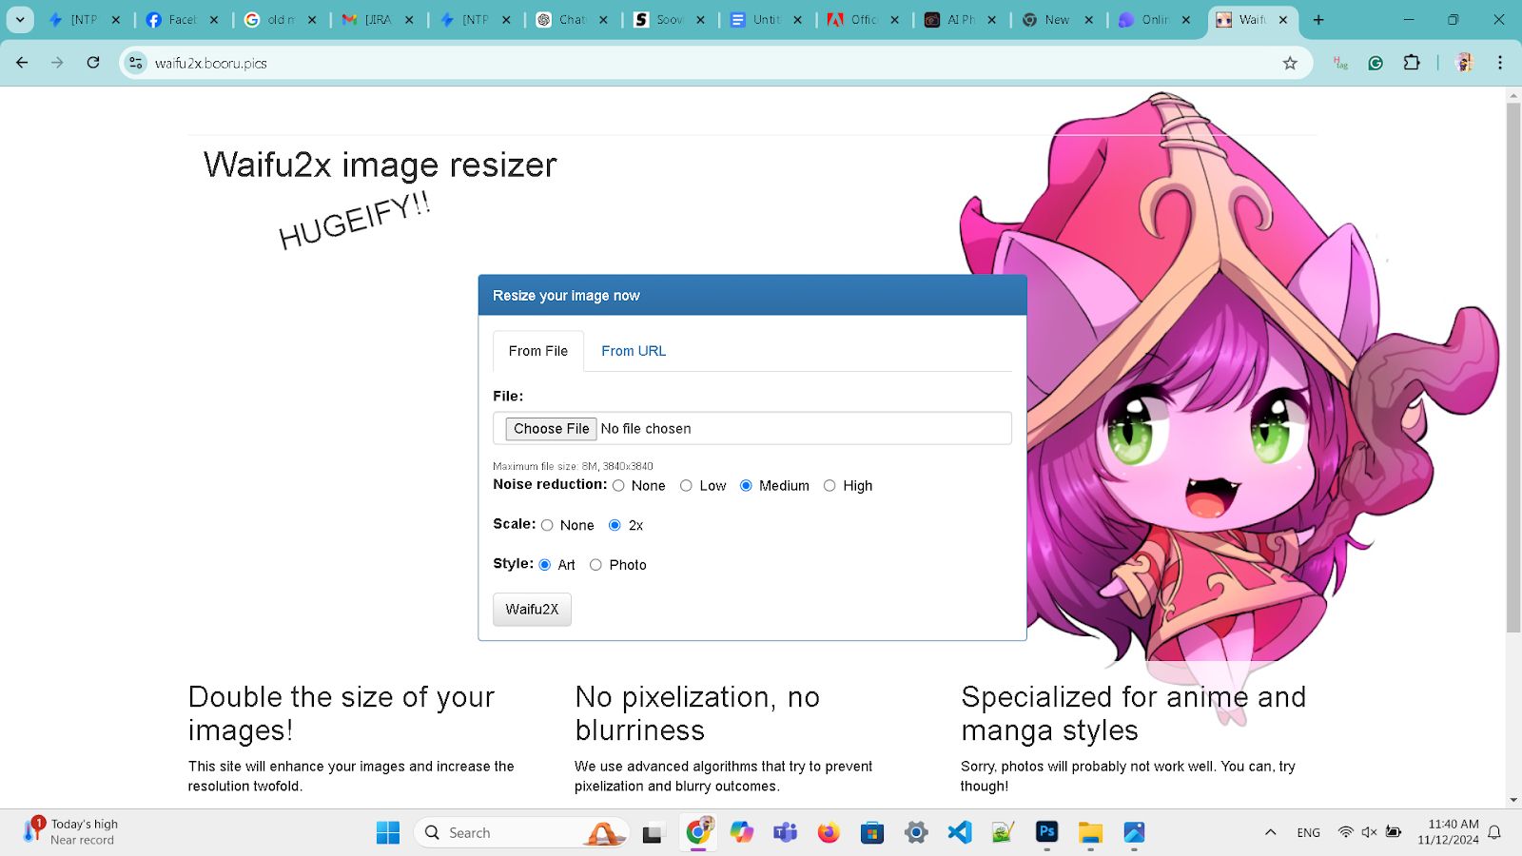Bookmark this page with the star icon
Viewport: 1522px width, 856px height.
point(1290,63)
